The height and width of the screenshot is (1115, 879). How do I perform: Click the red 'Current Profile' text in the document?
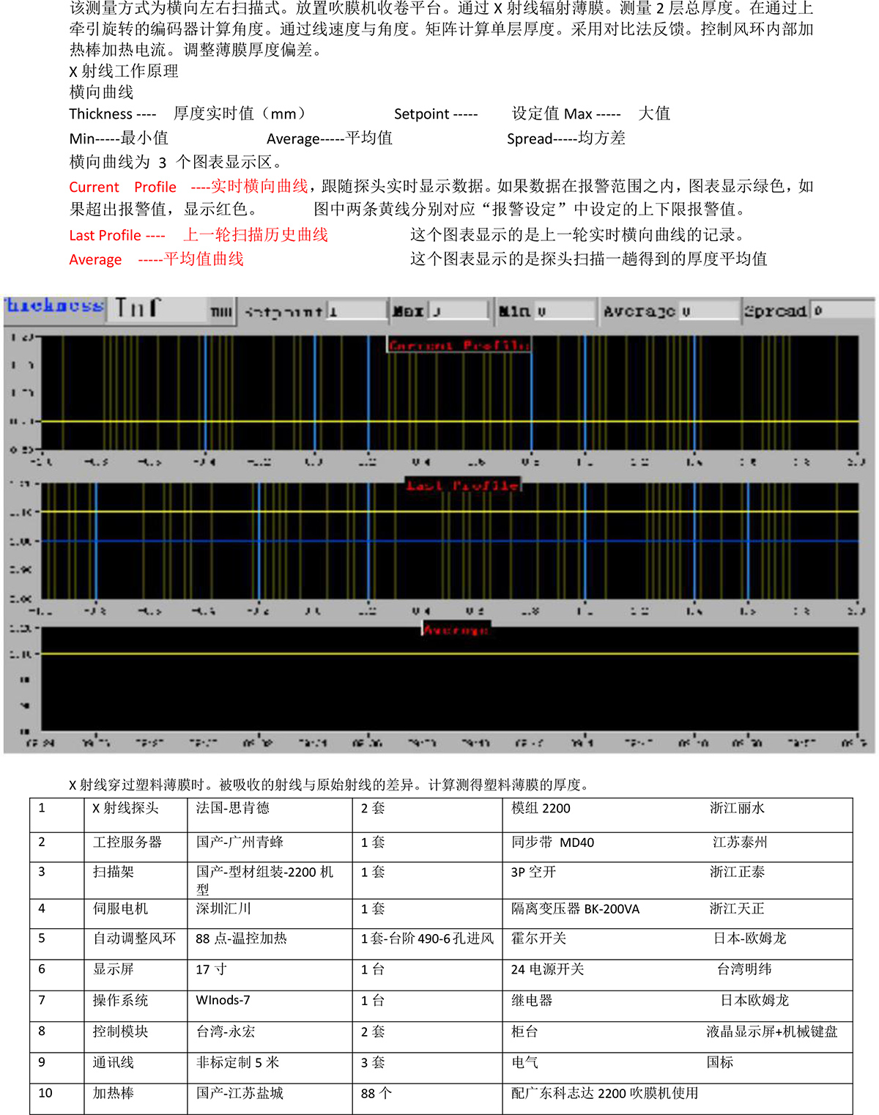pos(123,187)
